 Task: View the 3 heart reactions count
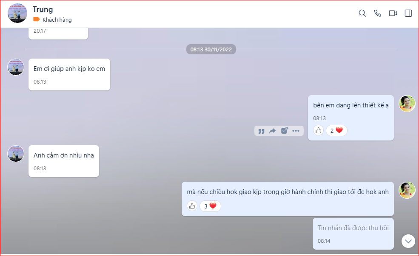(x=210, y=206)
